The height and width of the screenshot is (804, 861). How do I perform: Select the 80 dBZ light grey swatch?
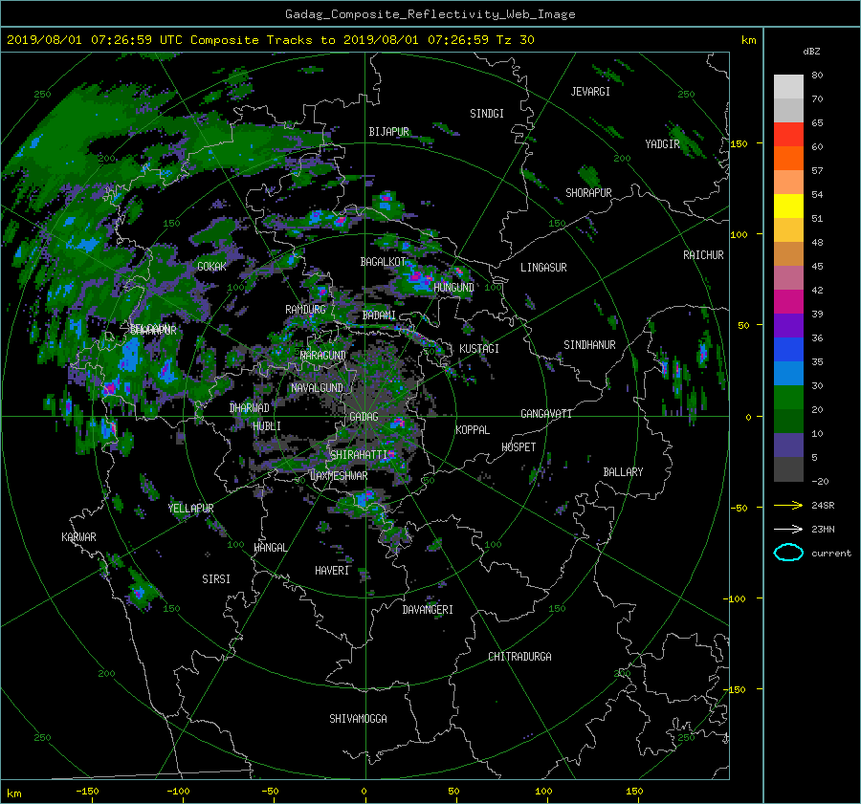point(788,87)
